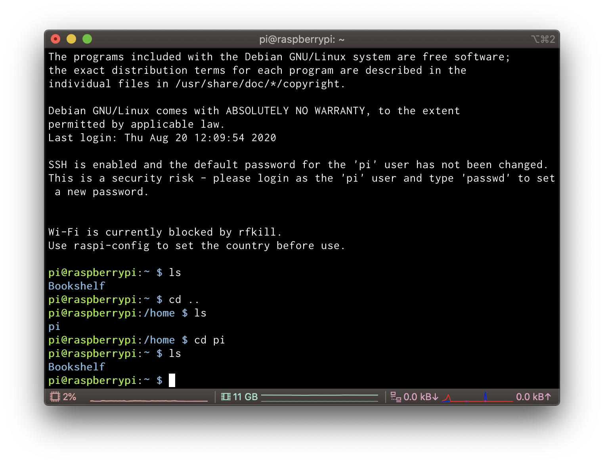Click the last Bookshelf directory listing

(x=76, y=367)
